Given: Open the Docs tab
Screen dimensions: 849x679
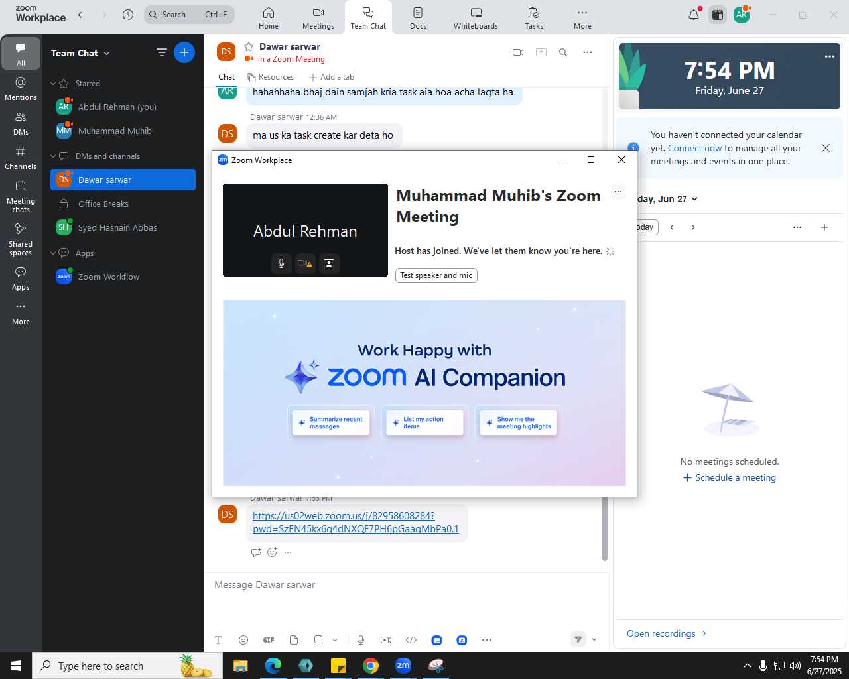Looking at the screenshot, I should pos(418,18).
